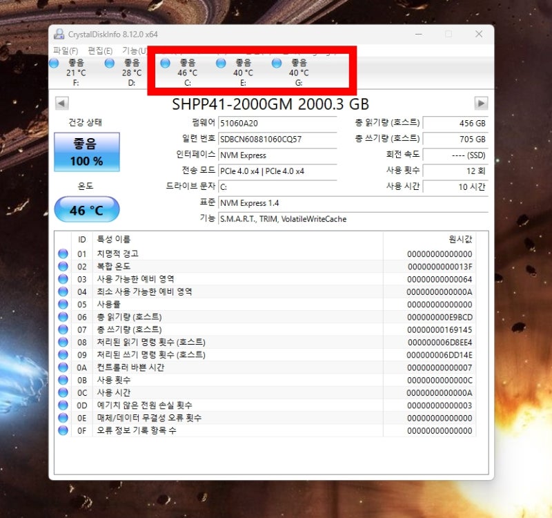Screen dimensions: 552x518
Task: Click the right arrow to view next drive
Action: 482,104
